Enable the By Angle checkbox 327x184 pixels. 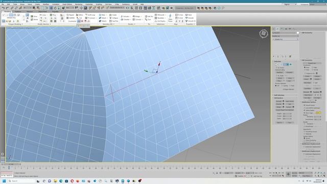pyautogui.click(x=277, y=76)
